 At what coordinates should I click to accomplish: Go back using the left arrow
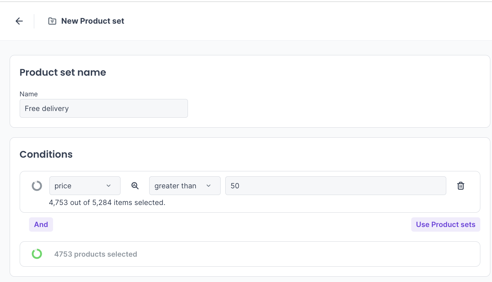pyautogui.click(x=19, y=21)
